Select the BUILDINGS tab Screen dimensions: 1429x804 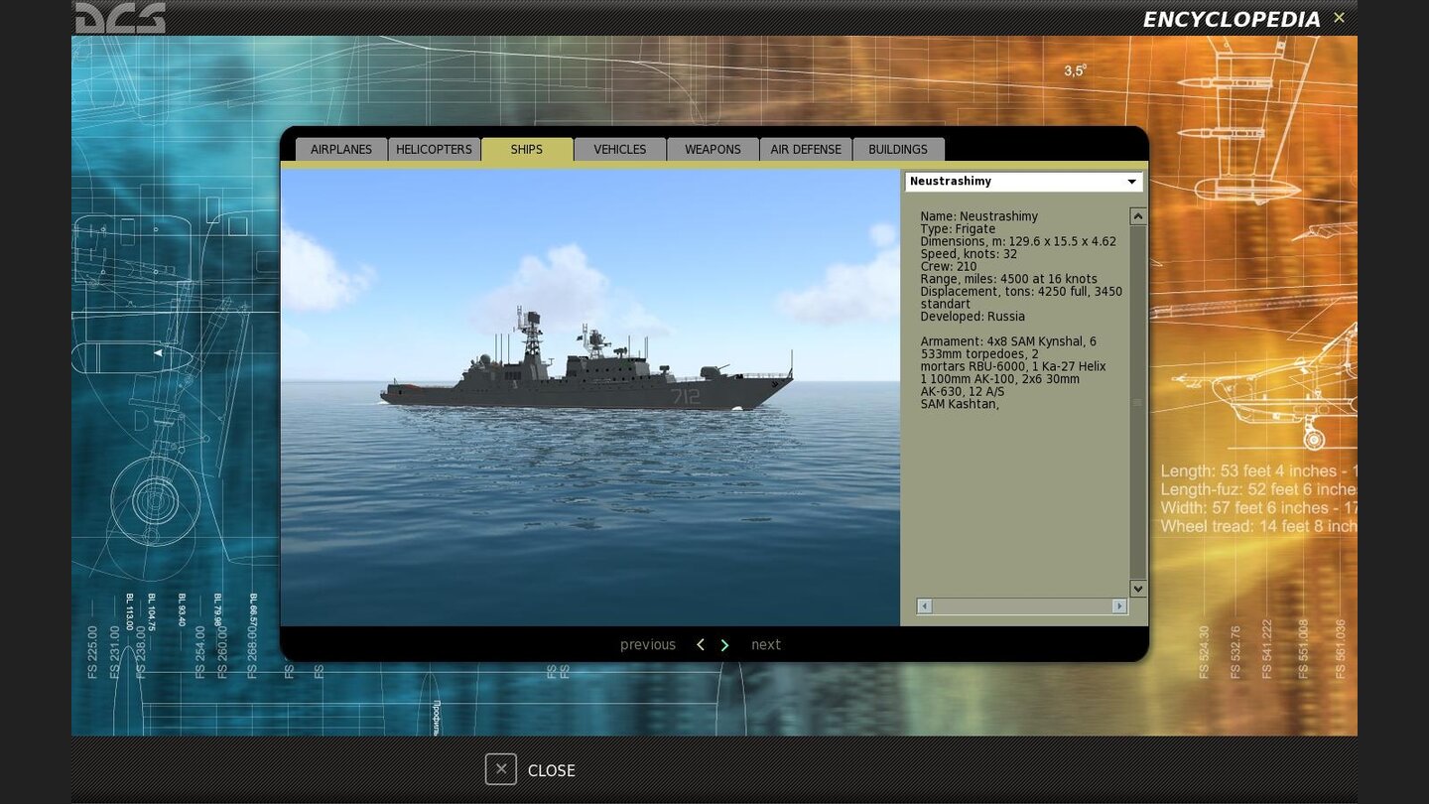pyautogui.click(x=898, y=149)
